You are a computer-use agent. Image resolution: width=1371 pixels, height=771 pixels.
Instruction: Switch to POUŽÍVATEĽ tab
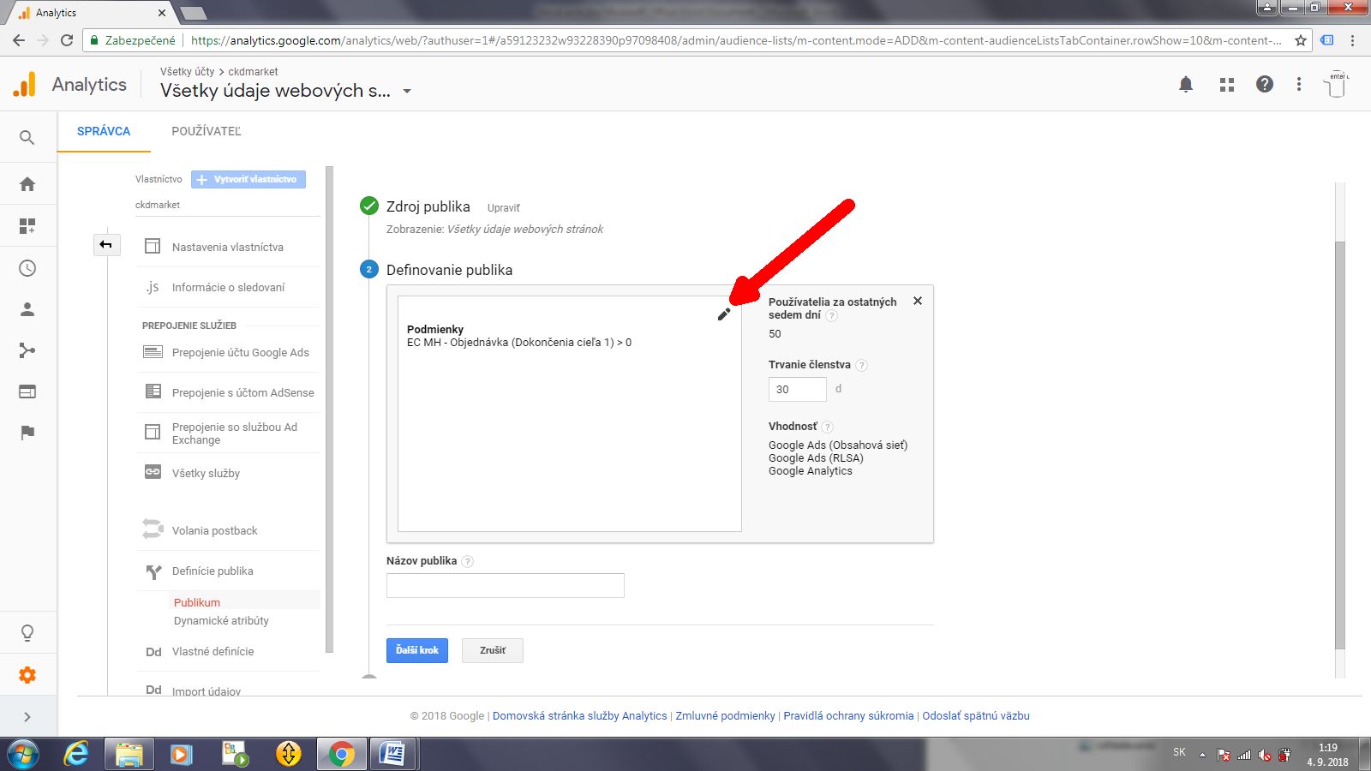click(x=207, y=131)
